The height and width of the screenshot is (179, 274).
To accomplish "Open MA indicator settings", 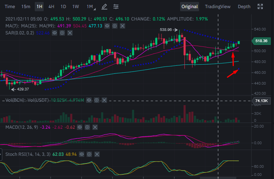I will click(115, 26).
